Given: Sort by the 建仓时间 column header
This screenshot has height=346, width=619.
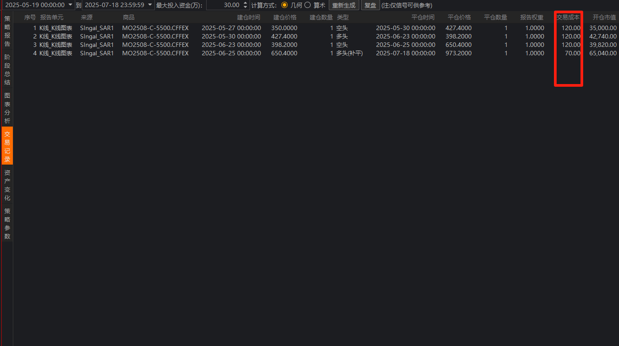Looking at the screenshot, I should point(249,17).
